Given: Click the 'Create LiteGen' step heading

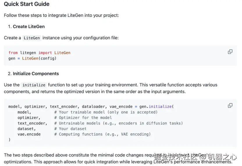Looking at the screenshot, I should click(29, 27).
